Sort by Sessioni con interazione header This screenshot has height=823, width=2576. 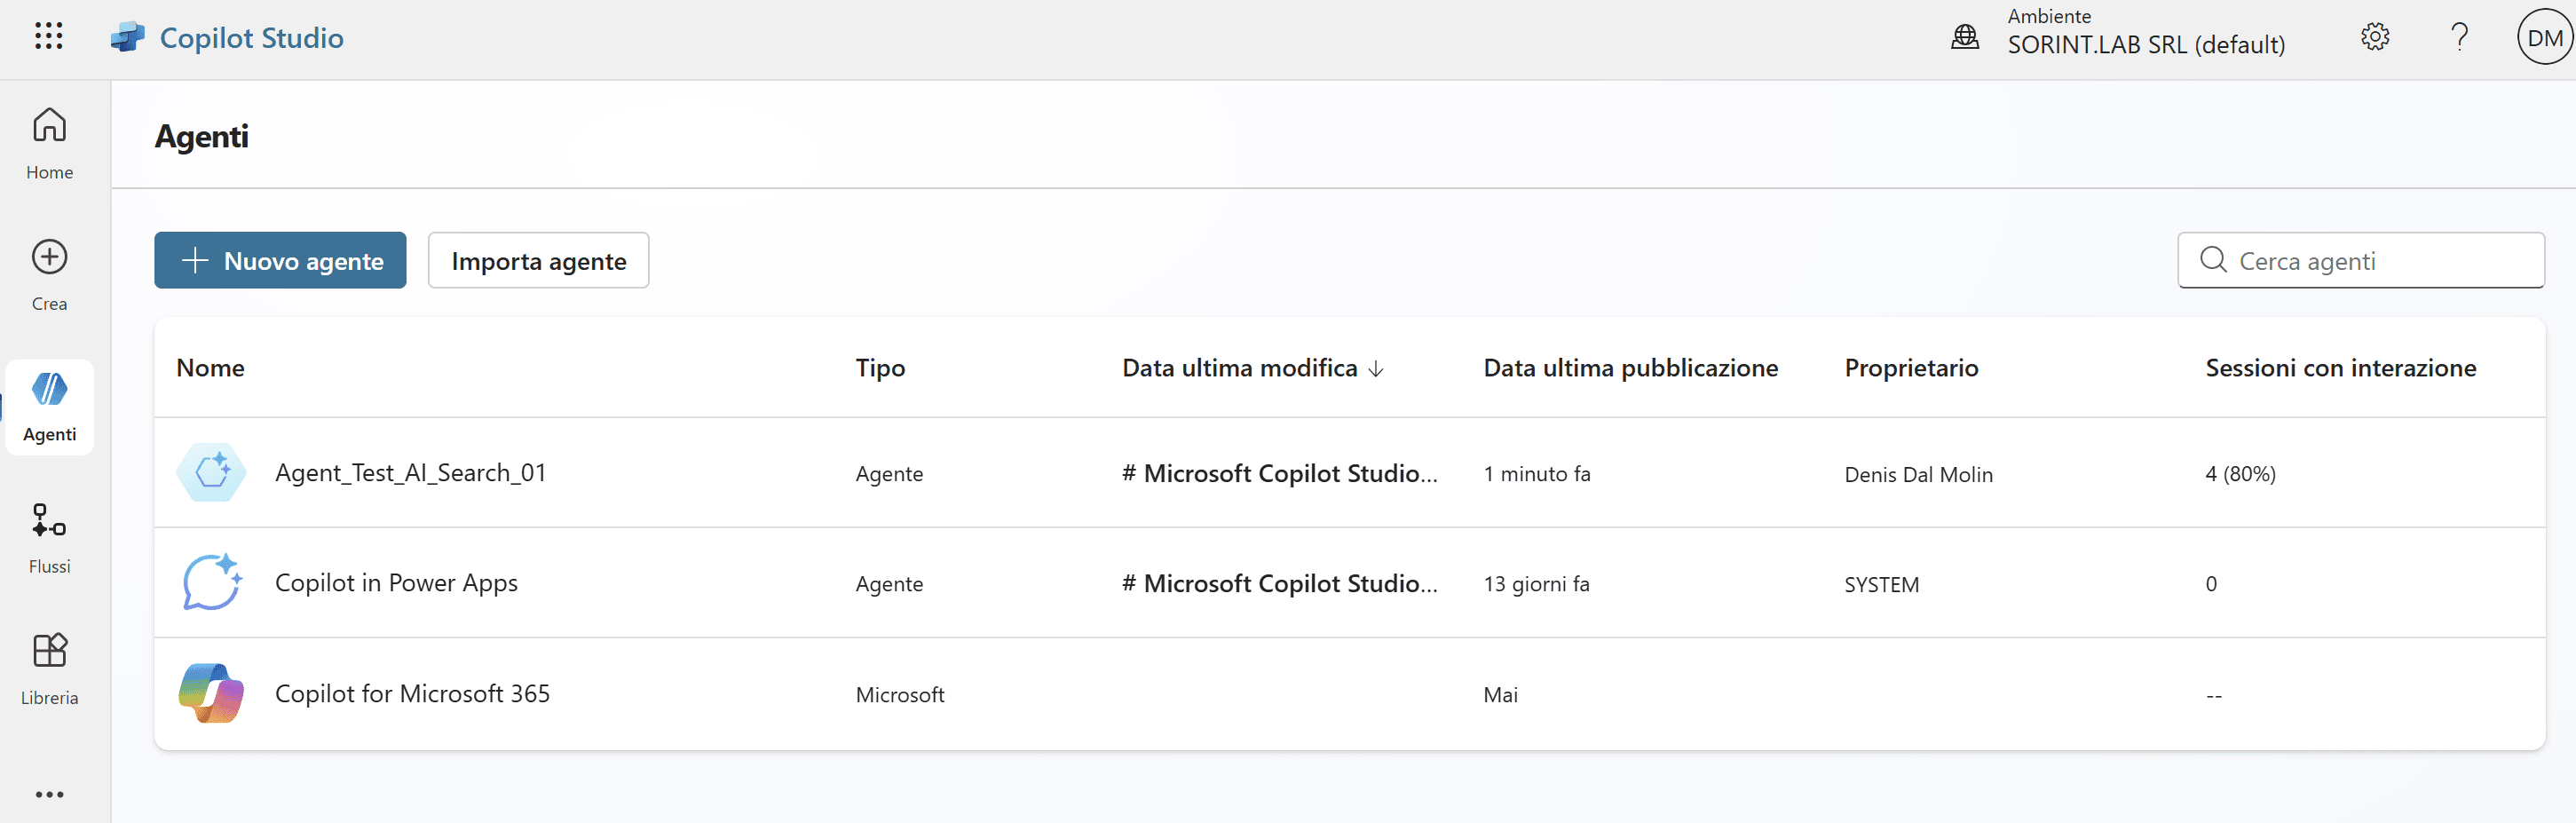pyautogui.click(x=2340, y=368)
